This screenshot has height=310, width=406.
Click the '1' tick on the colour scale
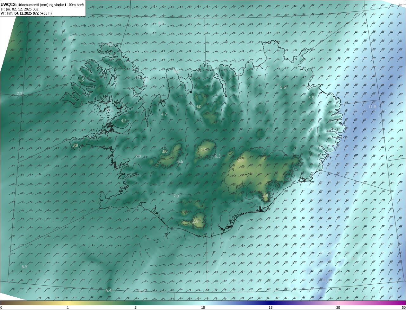coord(68,308)
